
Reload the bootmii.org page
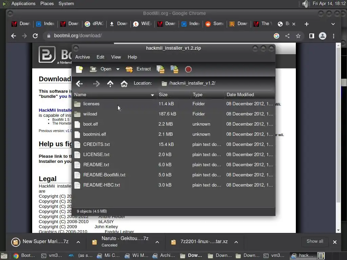[35, 36]
